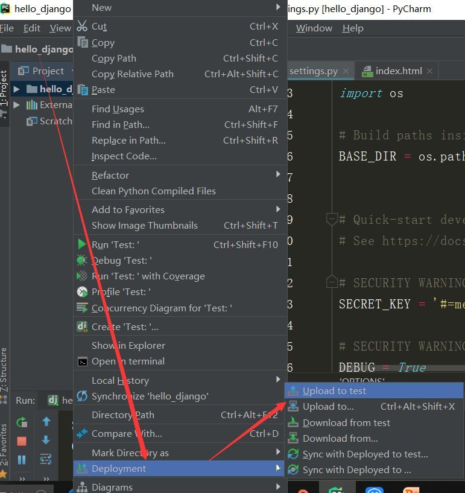Choose Show in Explorer
This screenshot has width=465, height=493.
[180, 346]
